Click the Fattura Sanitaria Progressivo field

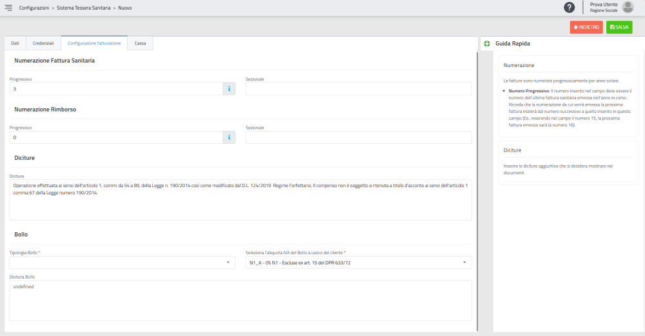pyautogui.click(x=116, y=89)
